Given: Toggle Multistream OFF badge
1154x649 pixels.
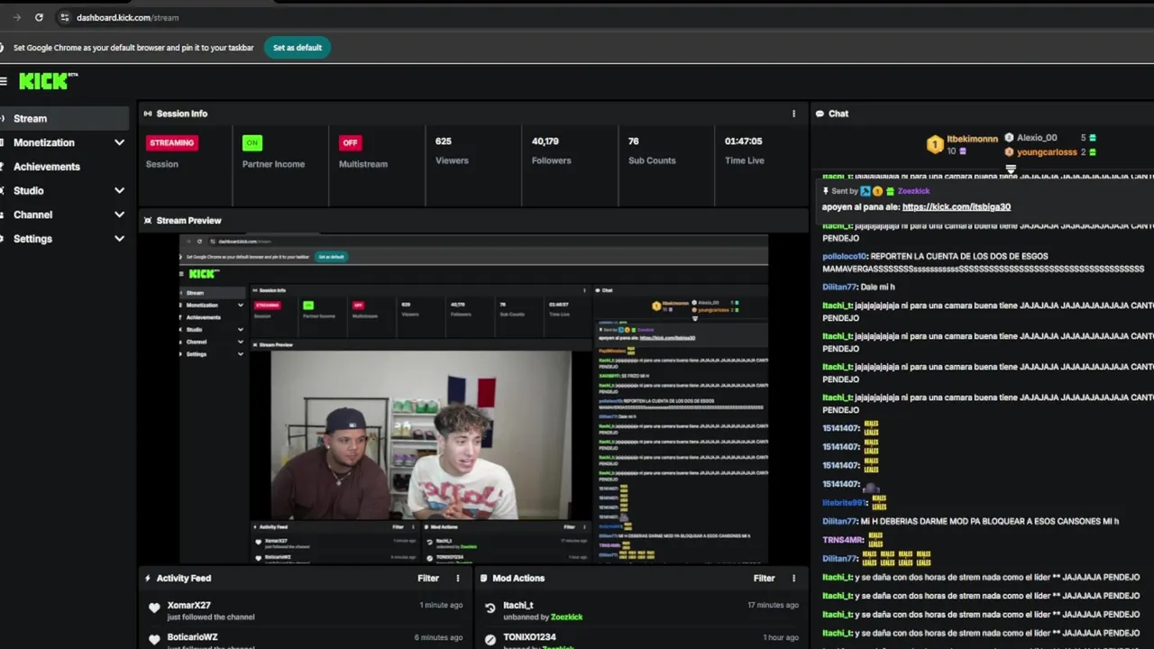Looking at the screenshot, I should [x=350, y=142].
